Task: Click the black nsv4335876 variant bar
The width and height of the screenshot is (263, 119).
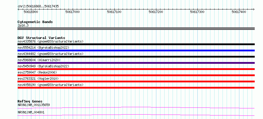Action: (x=136, y=44)
